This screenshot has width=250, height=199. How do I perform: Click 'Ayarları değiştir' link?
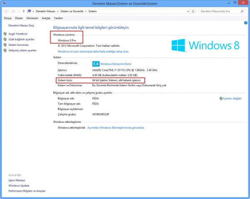click(x=232, y=99)
